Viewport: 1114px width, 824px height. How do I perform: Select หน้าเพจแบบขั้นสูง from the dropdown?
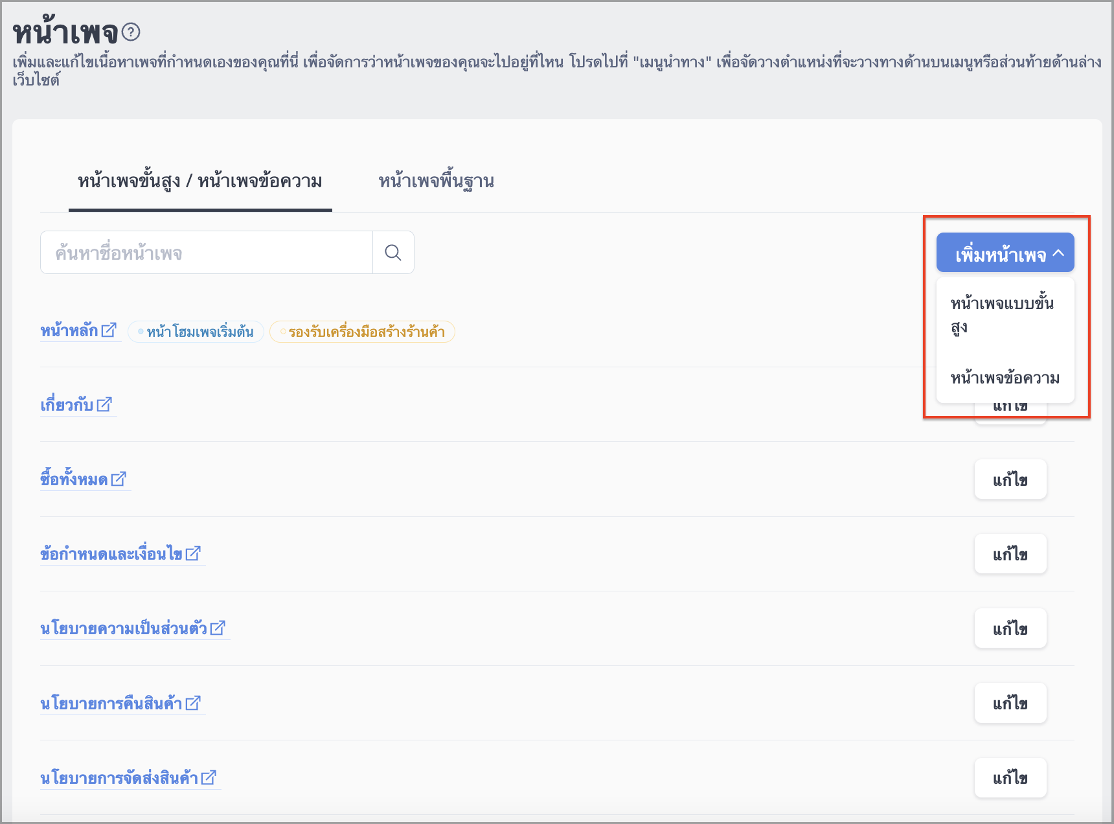(1005, 315)
